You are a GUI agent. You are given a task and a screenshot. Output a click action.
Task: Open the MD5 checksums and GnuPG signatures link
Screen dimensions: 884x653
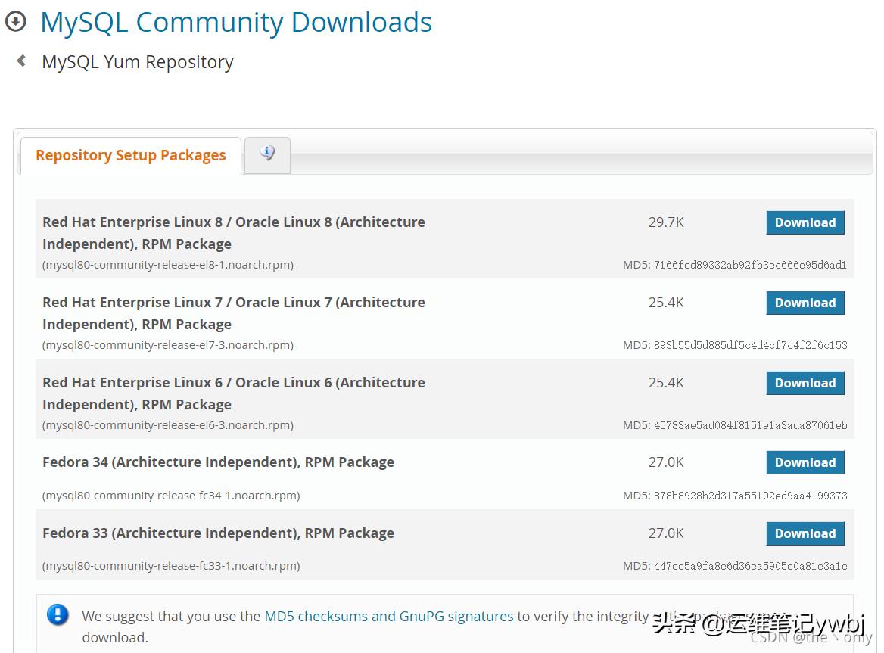pyautogui.click(x=388, y=616)
